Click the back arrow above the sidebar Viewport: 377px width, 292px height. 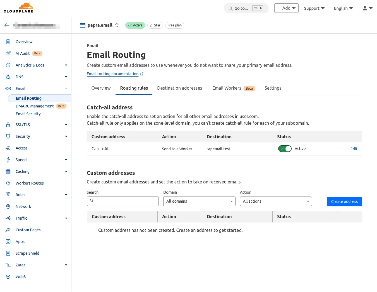click(x=6, y=25)
